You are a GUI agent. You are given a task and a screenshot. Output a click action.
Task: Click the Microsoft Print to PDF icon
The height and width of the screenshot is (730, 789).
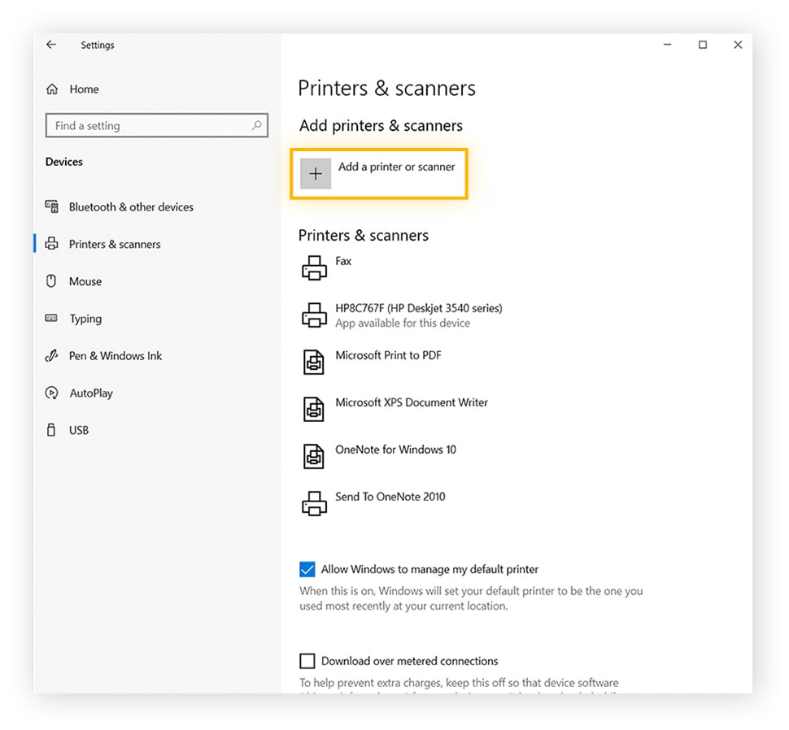coord(315,362)
